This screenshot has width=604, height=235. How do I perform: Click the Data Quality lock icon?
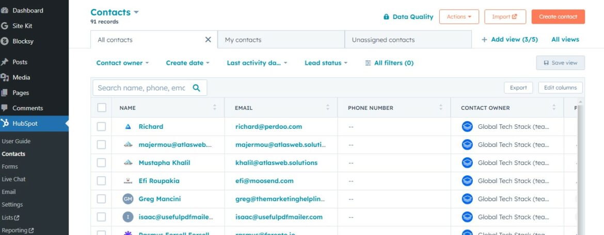point(386,16)
